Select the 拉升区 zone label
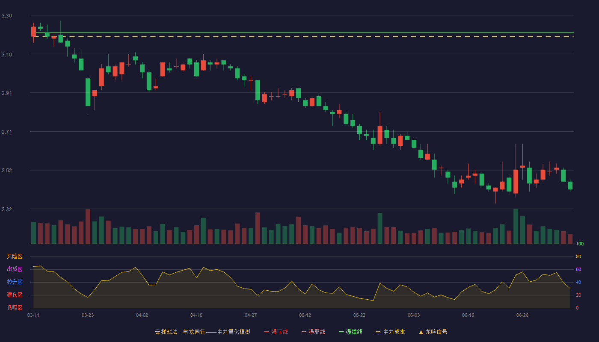This screenshot has height=342, width=599. tap(15, 282)
